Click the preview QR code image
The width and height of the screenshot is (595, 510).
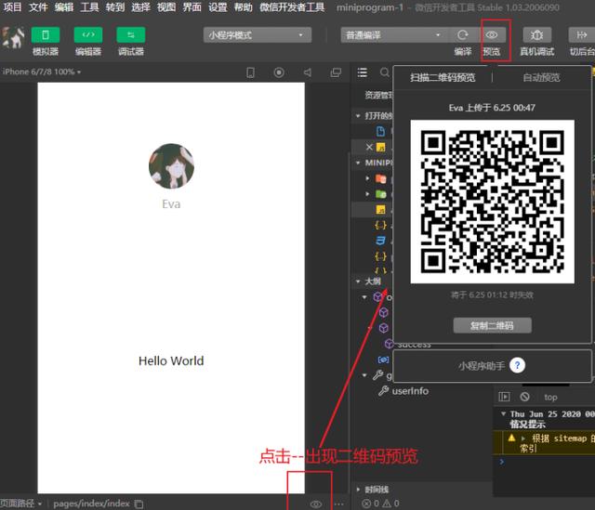coord(492,202)
